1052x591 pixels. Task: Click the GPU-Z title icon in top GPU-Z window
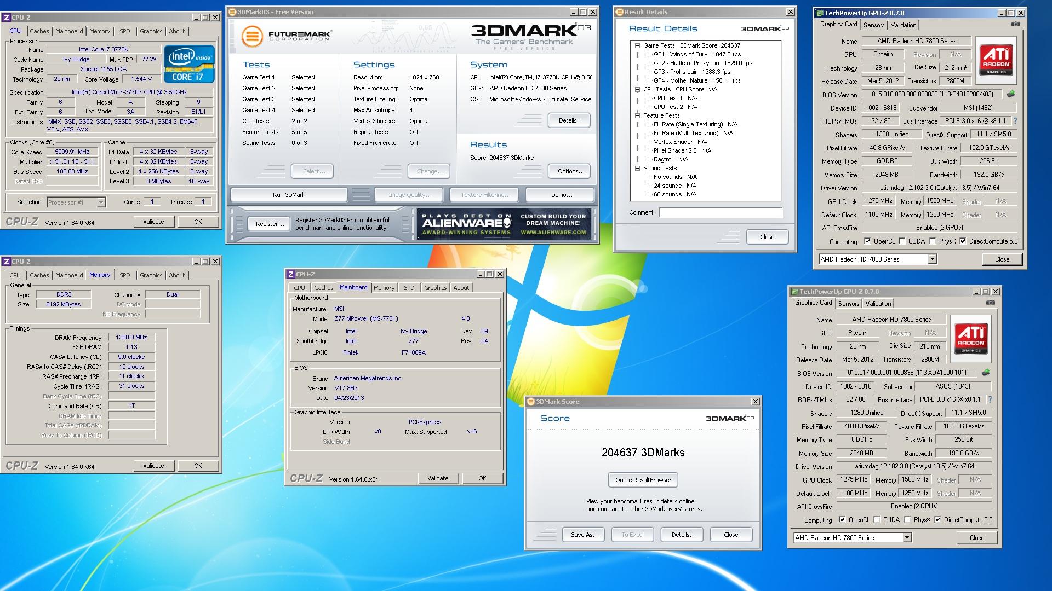coord(820,13)
